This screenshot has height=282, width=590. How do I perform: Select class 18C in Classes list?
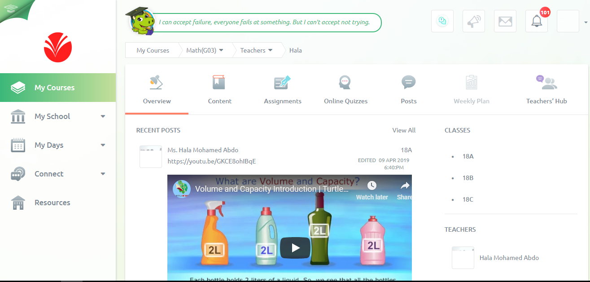pos(468,199)
